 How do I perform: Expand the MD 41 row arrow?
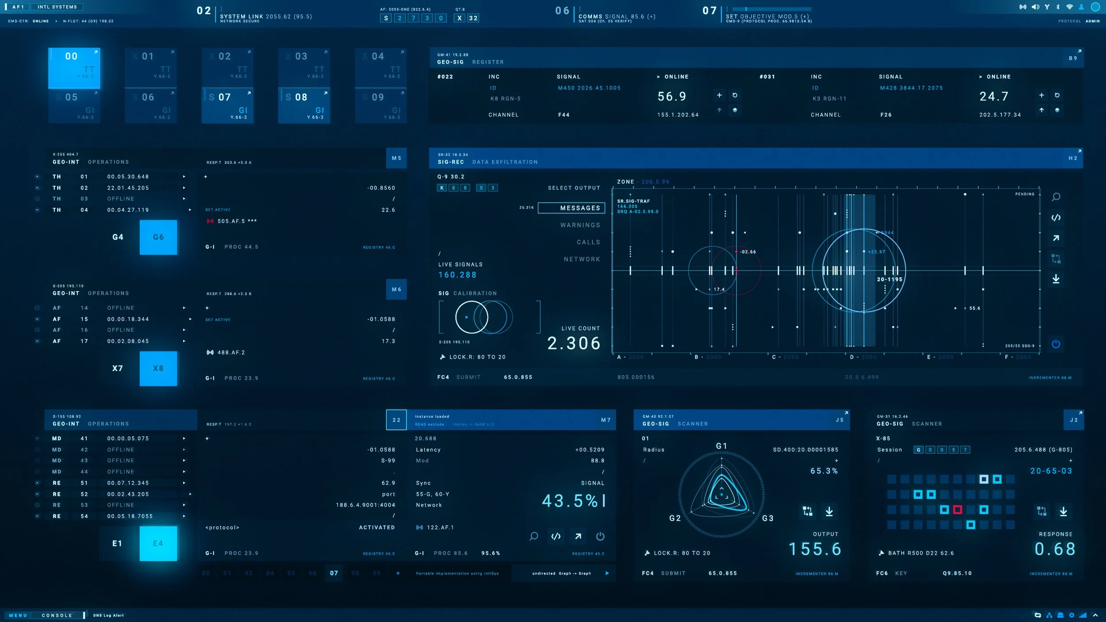[x=184, y=438]
